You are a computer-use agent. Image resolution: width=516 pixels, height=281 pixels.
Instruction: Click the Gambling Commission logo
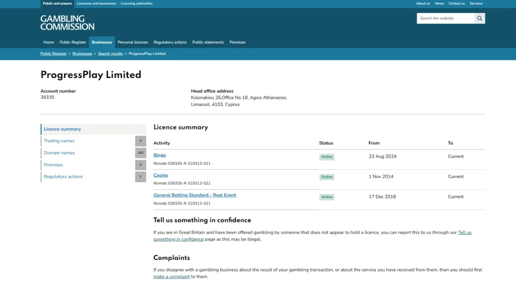[68, 22]
